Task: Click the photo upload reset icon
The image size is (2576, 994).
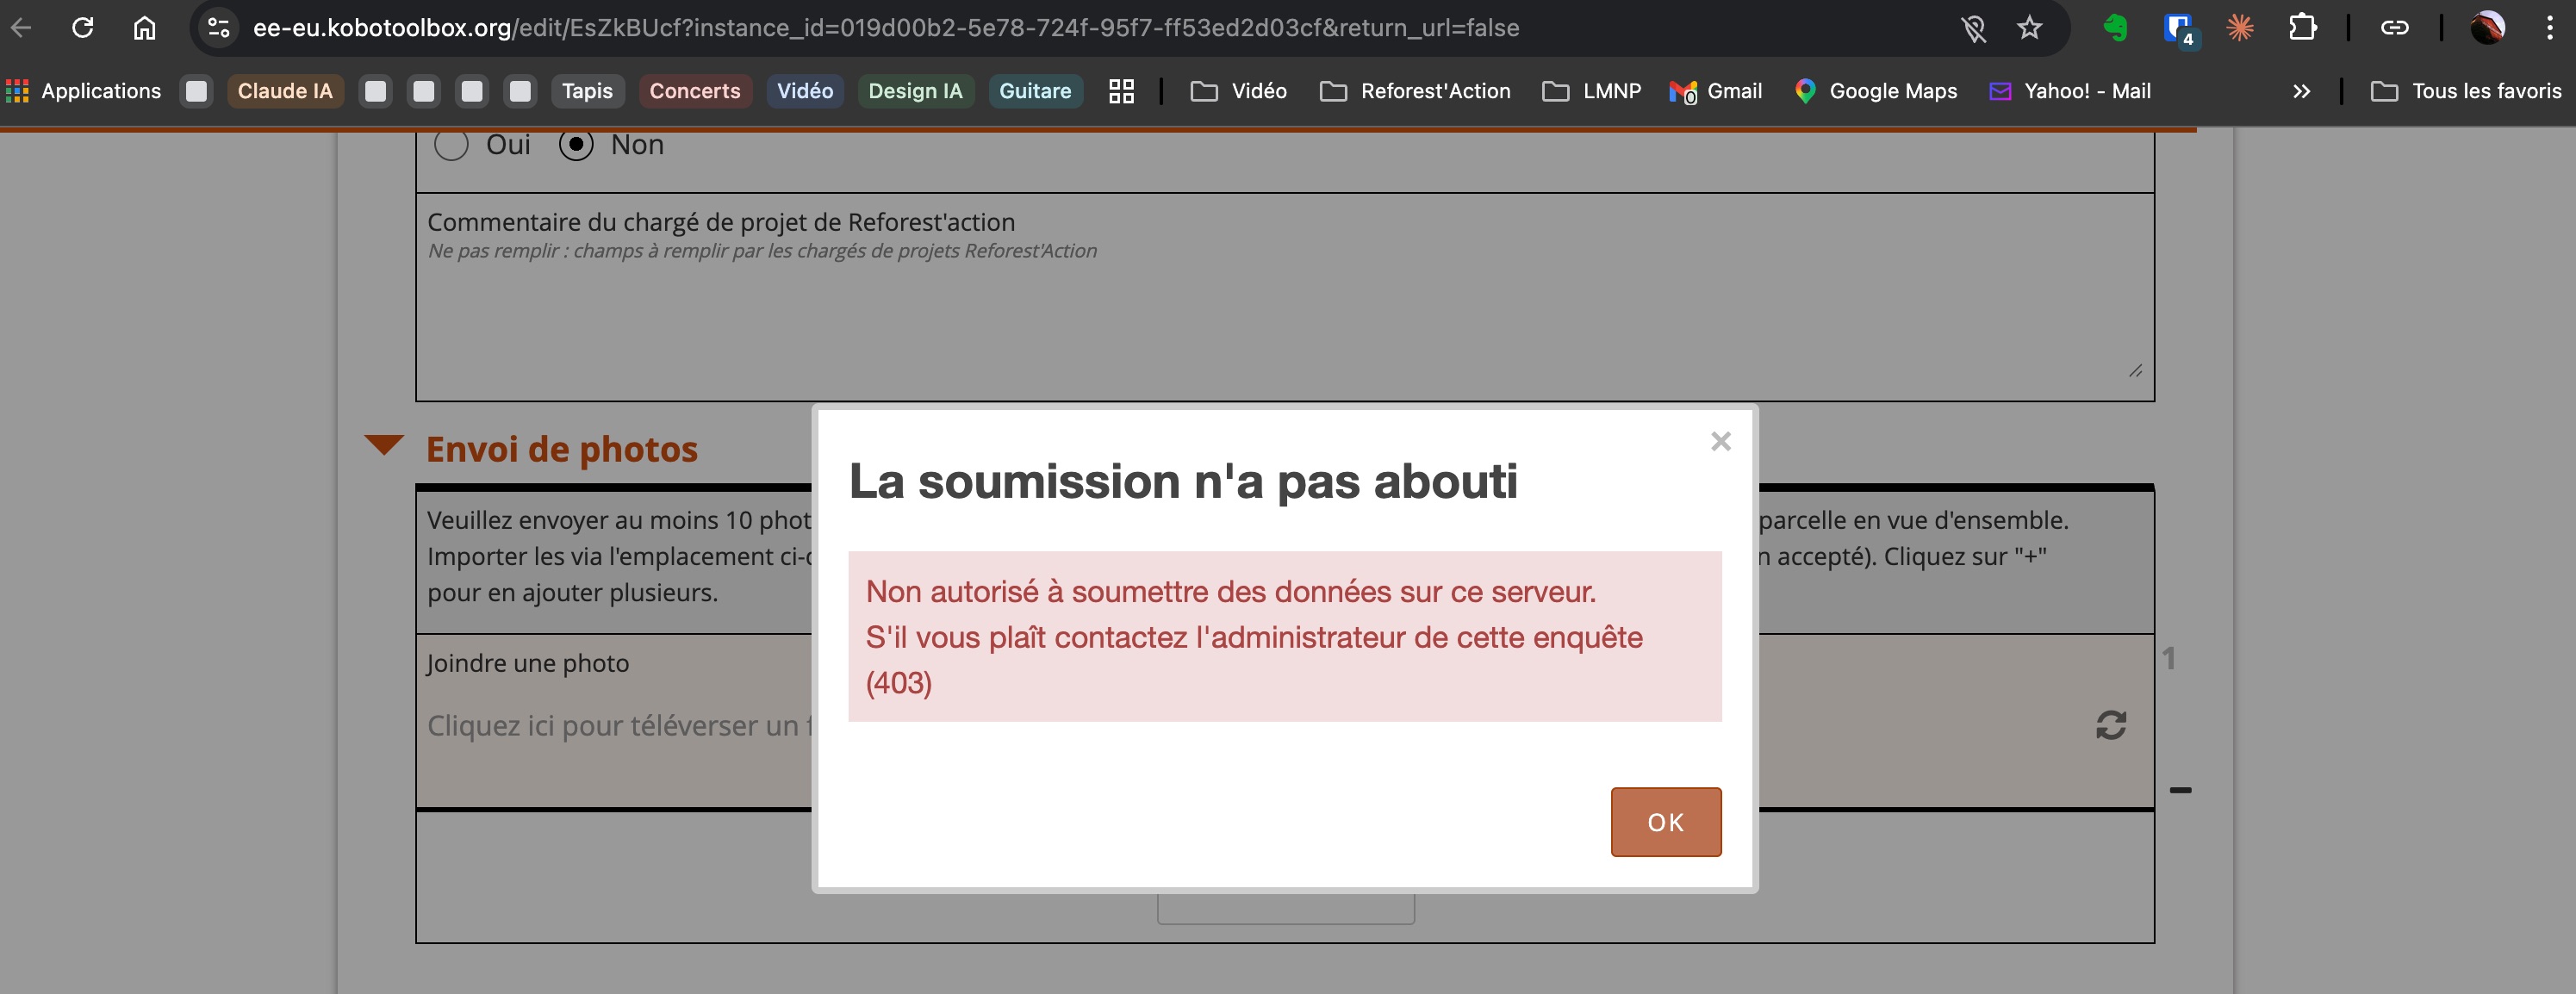Action: pyautogui.click(x=2110, y=725)
